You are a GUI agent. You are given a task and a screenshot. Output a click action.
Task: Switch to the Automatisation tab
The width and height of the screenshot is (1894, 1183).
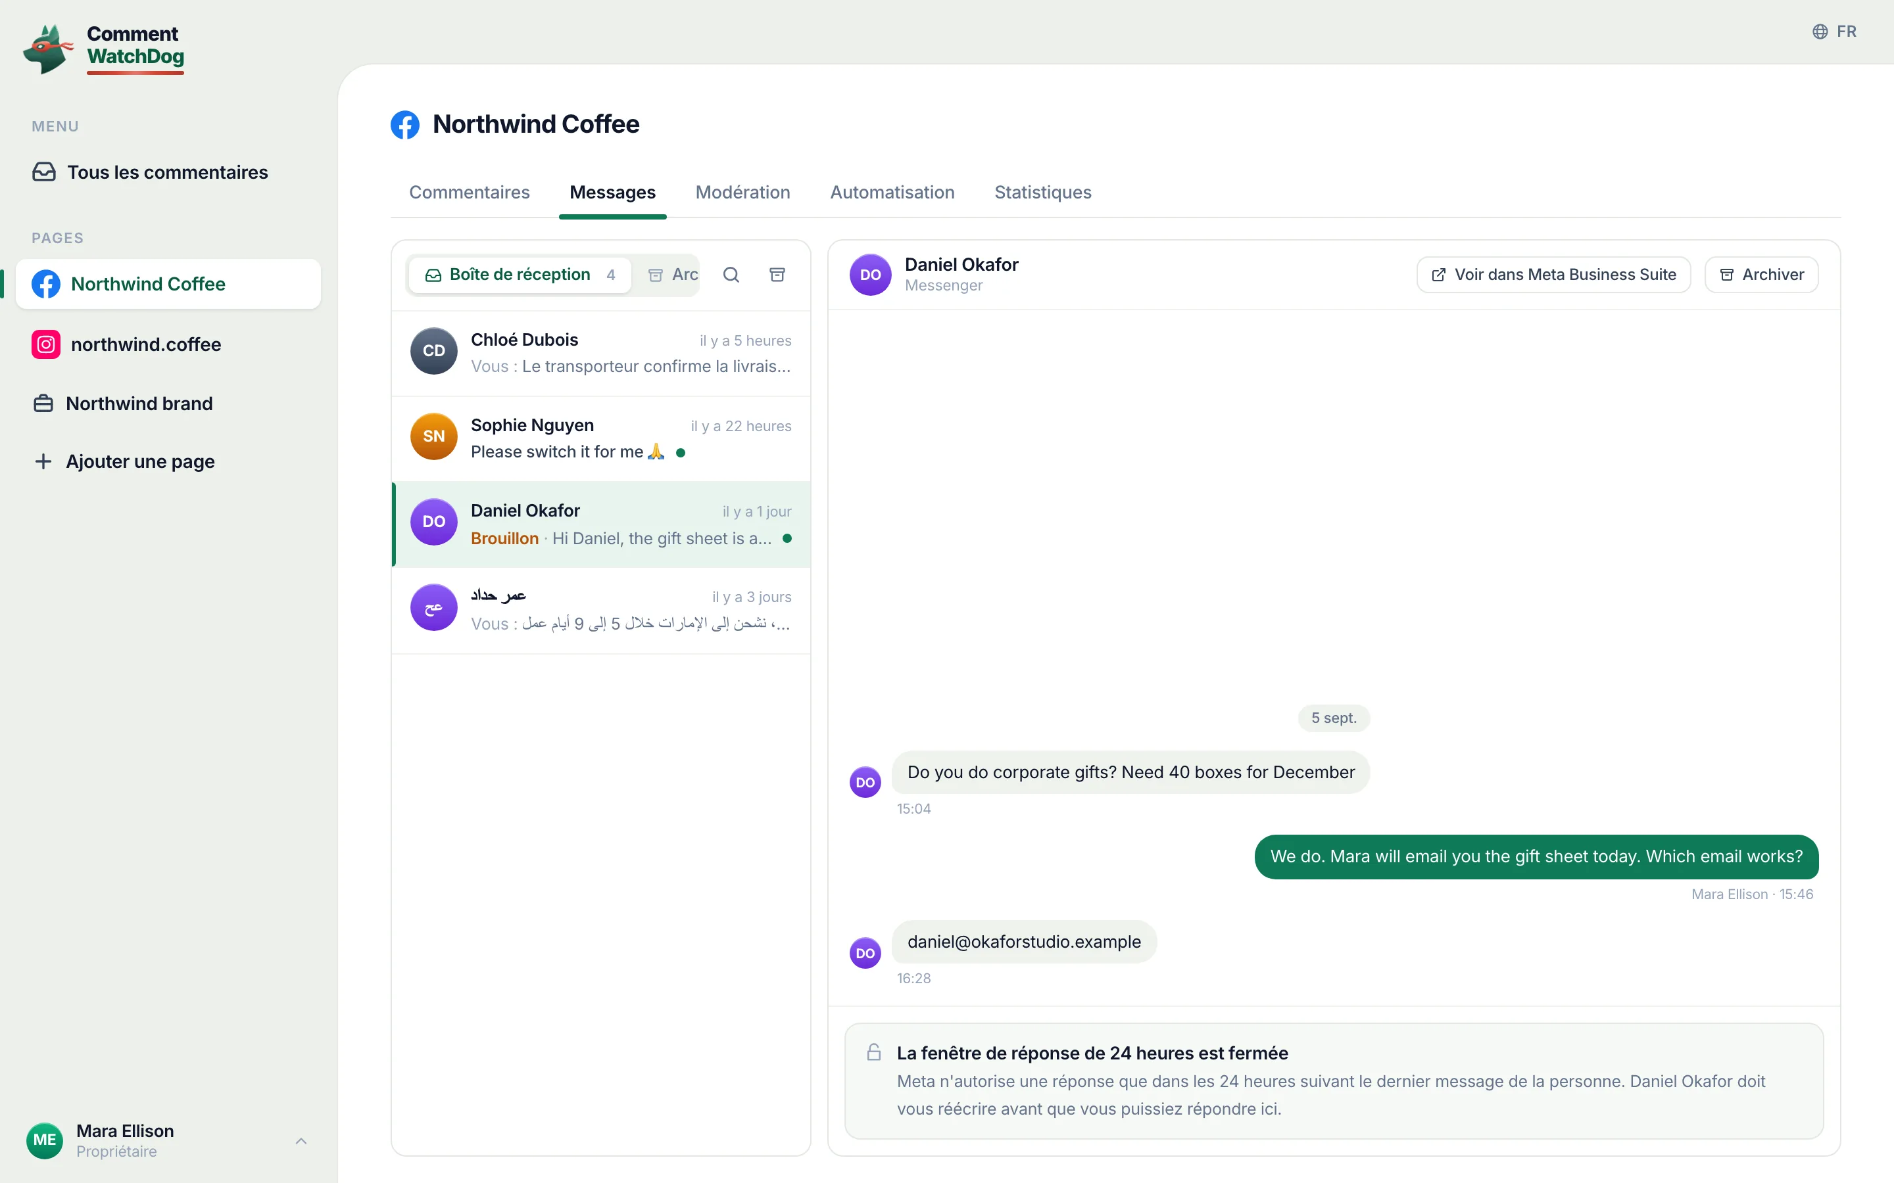point(892,193)
